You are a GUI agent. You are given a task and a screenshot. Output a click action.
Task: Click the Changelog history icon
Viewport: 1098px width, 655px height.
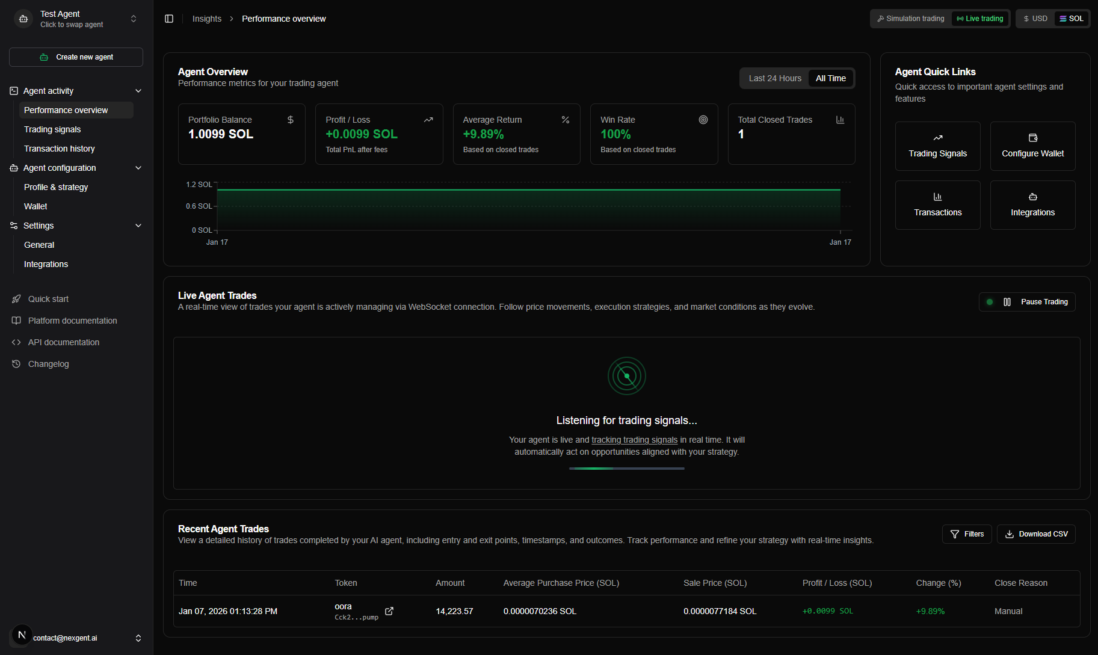pos(16,363)
